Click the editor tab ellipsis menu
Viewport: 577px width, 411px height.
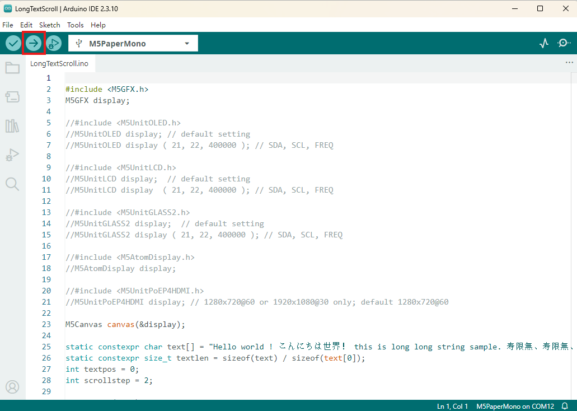[569, 63]
